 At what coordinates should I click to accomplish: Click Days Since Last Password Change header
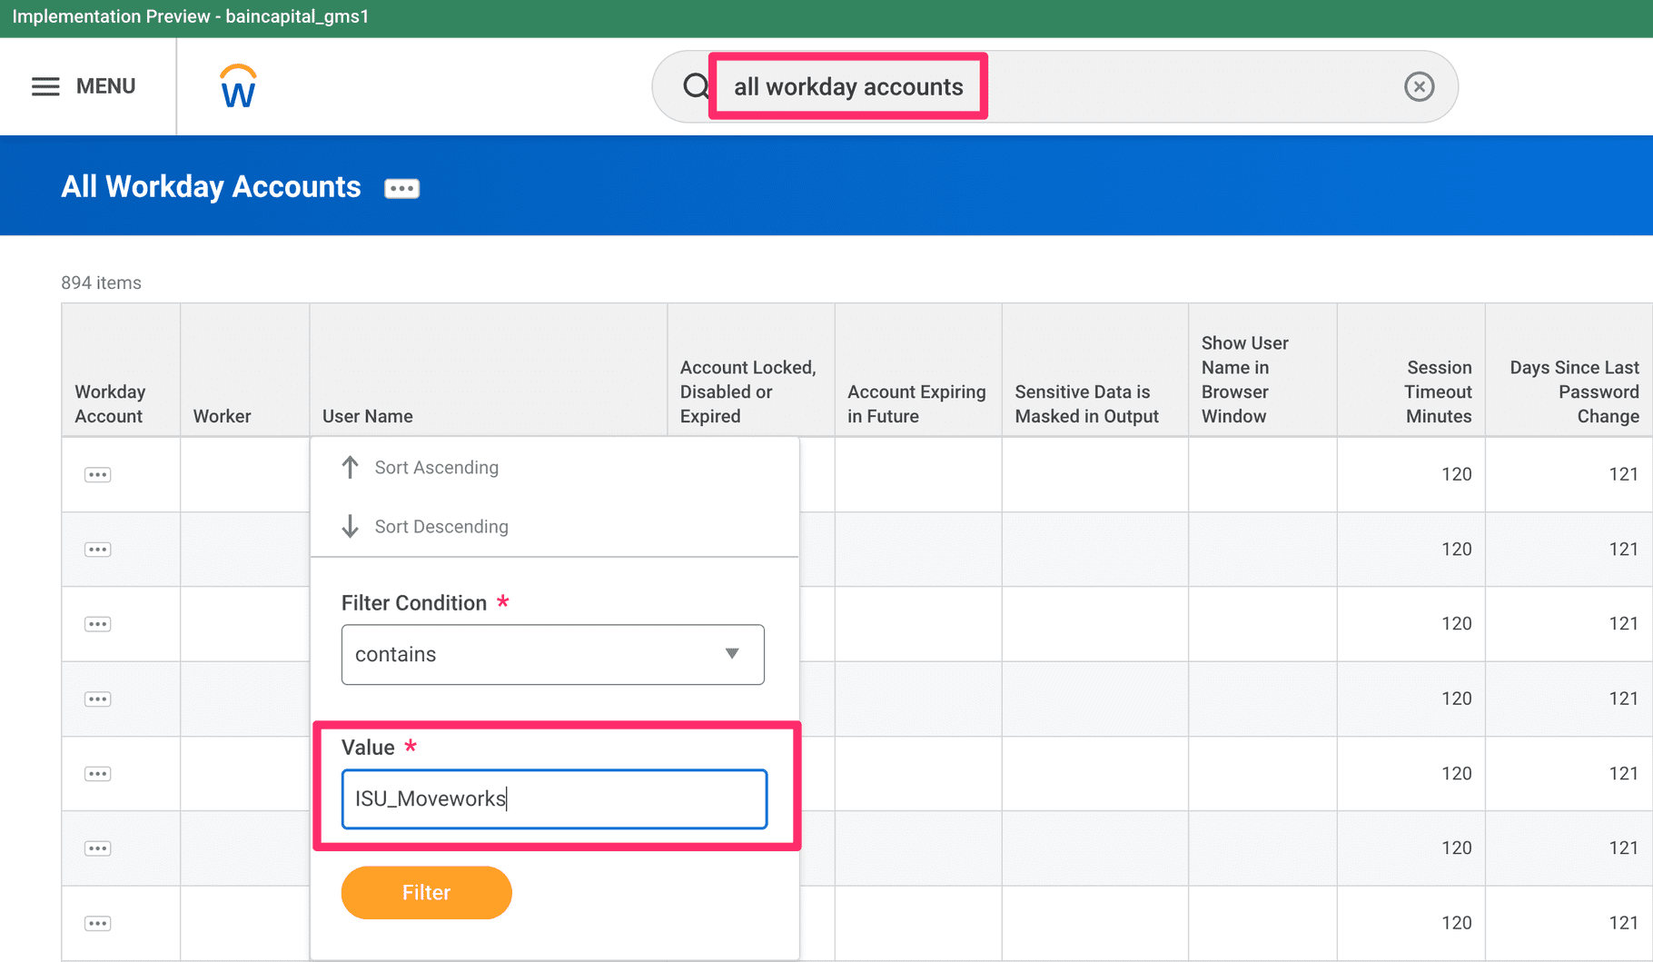[1569, 371]
